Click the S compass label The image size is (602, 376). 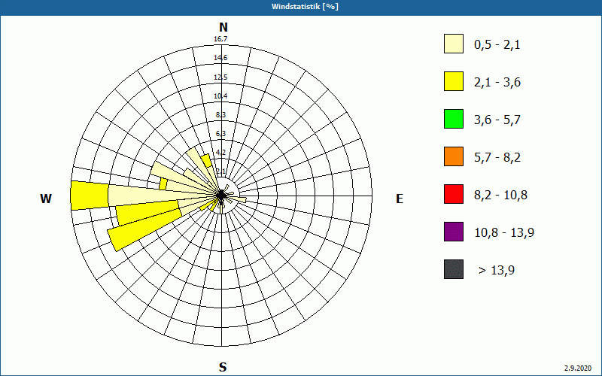223,367
